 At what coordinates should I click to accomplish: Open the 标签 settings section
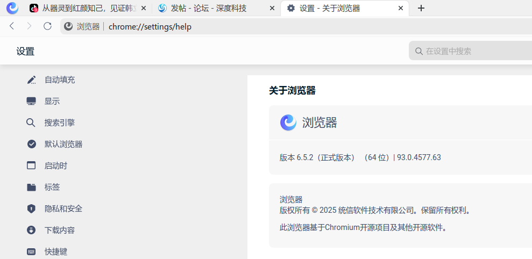click(52, 187)
